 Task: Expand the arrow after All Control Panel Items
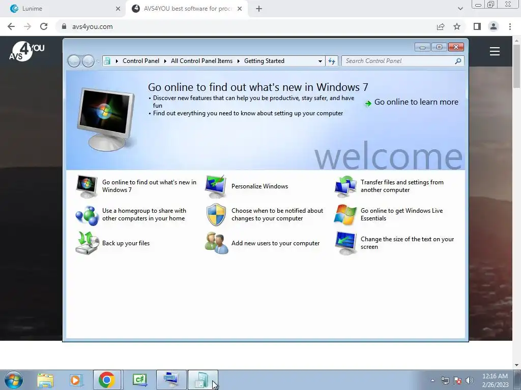tap(239, 61)
